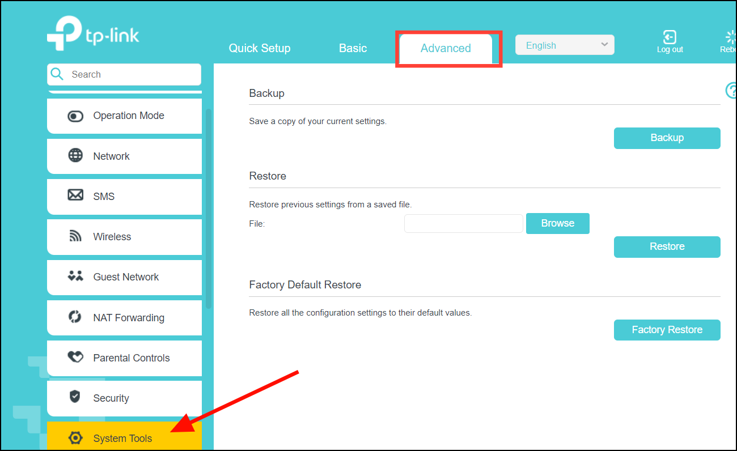Select the Advanced tab
Viewport: 737px width, 451px height.
(446, 49)
